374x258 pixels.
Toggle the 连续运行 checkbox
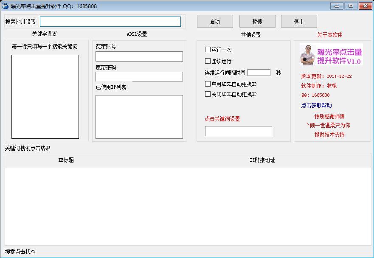point(208,61)
